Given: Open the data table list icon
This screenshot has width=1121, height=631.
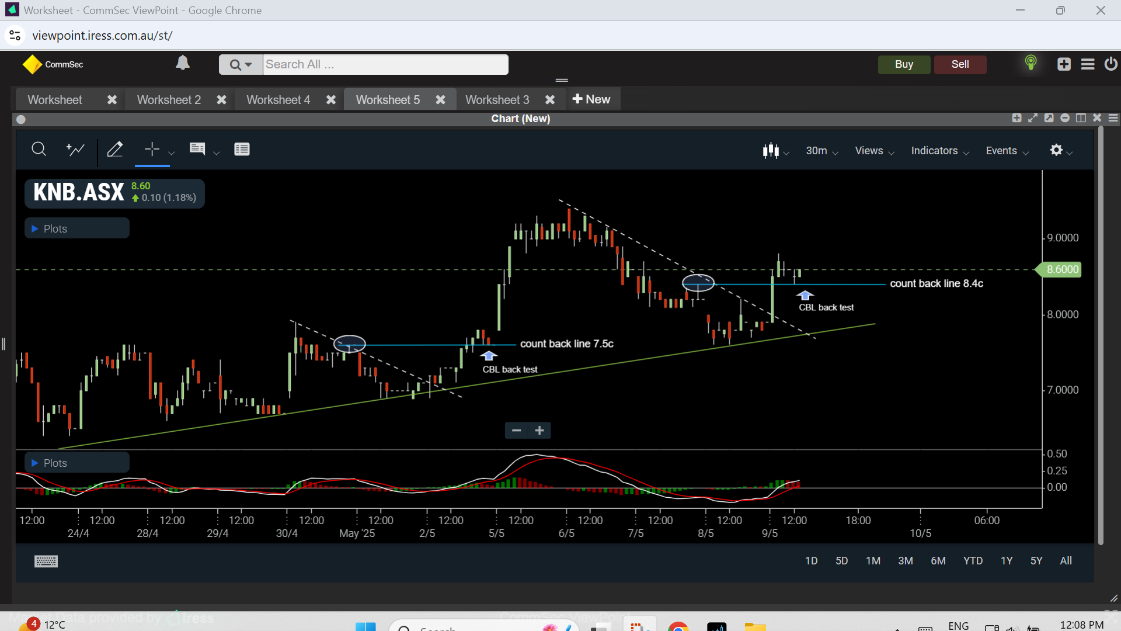Looking at the screenshot, I should pyautogui.click(x=242, y=150).
